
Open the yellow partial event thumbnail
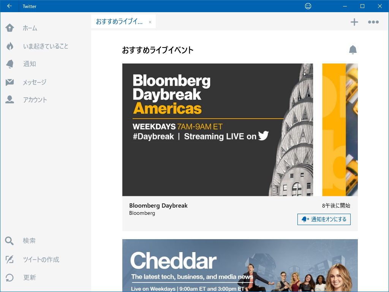(340, 130)
